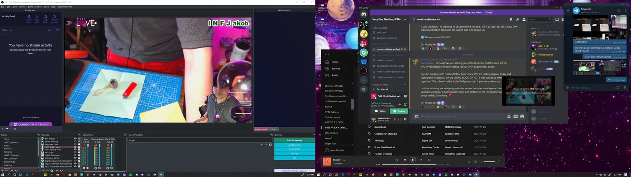Select the HANDS Close-Up scene
Viewport: 631px width, 177px height.
[x=11, y=155]
